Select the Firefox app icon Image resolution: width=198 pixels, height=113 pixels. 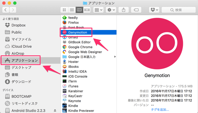point(65,23)
